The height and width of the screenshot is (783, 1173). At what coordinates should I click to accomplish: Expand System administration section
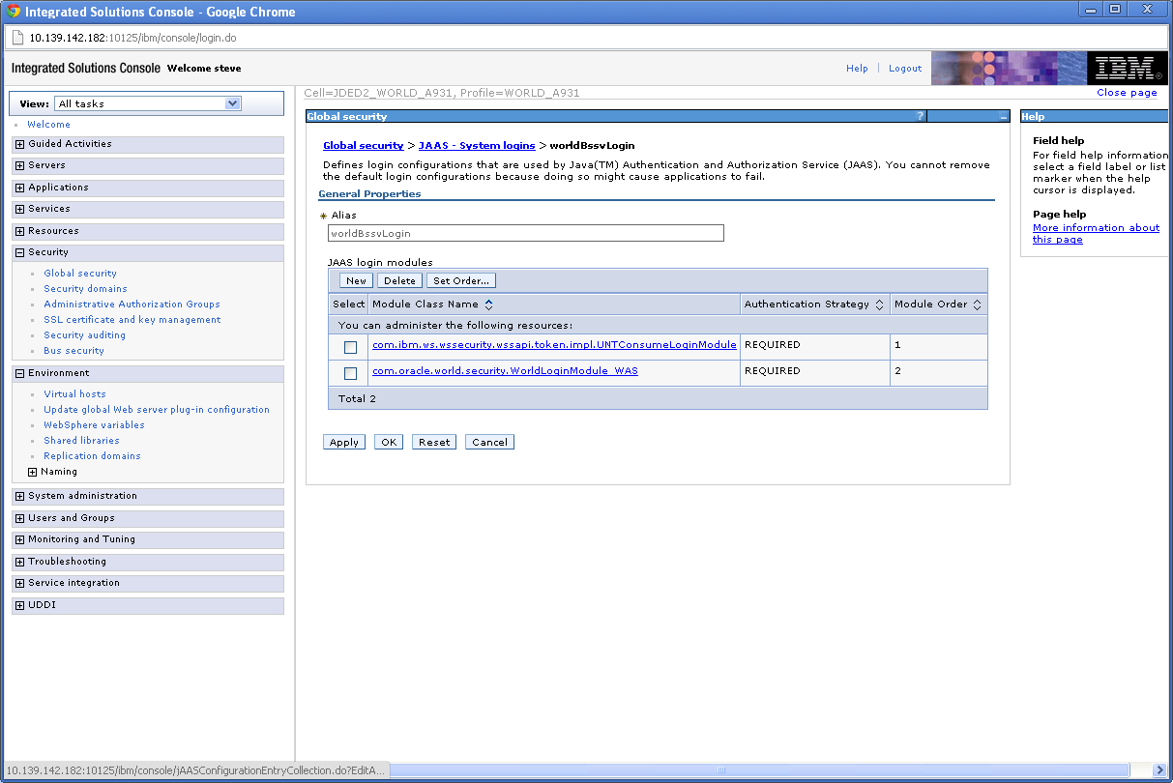pos(19,496)
